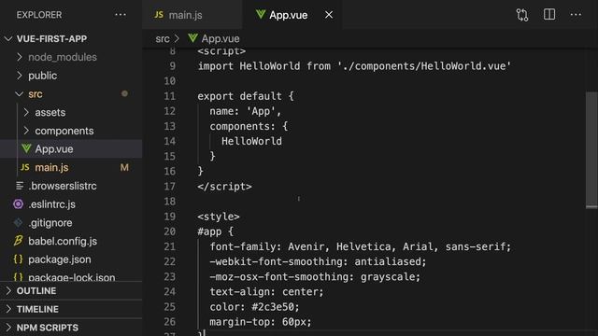Click the font-family CSS line
The image size is (598, 336).
(x=360, y=246)
